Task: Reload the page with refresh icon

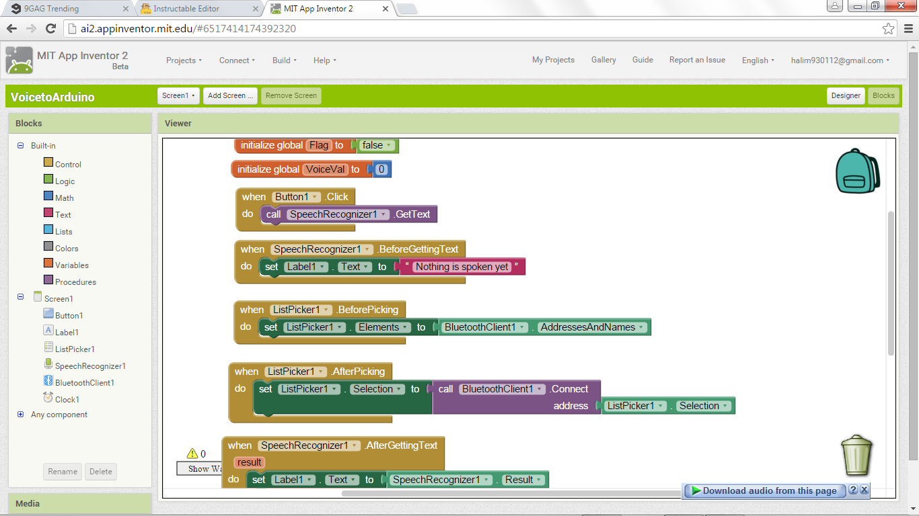Action: [50, 29]
